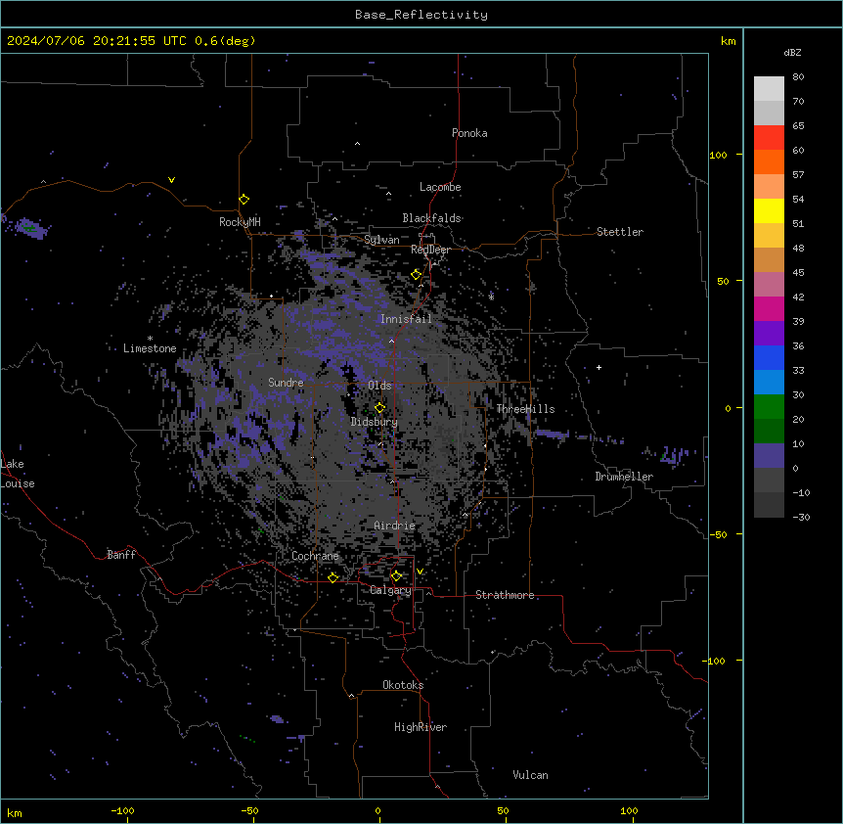Select the Drumheller label
This screenshot has width=843, height=824.
[624, 477]
